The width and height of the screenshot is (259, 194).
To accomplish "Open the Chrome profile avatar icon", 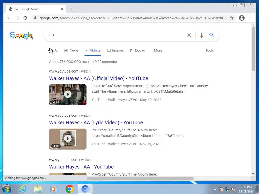I will 242,18.
